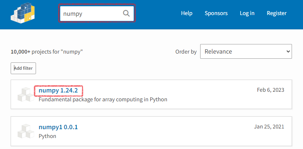Click the "Order by" label
Viewport: 303px width, 149px height.
(186, 52)
